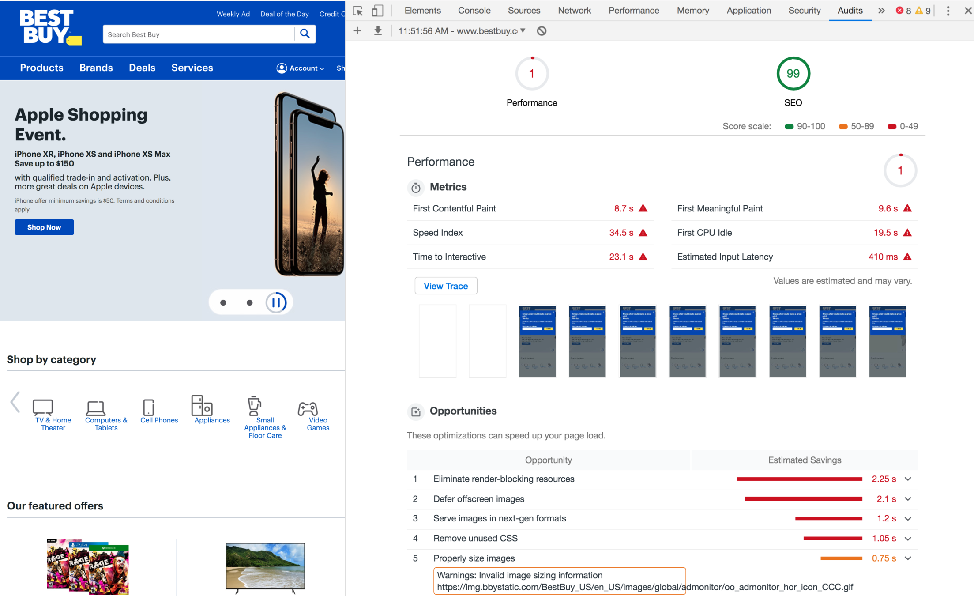Click the plus icon for new audit
This screenshot has height=596, width=974.
pos(357,31)
